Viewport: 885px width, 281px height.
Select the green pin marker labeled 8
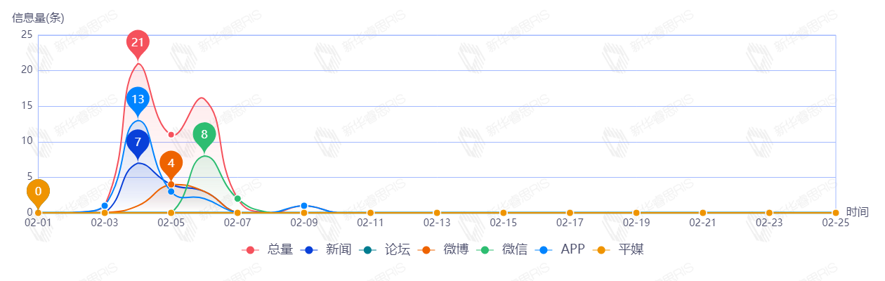204,134
